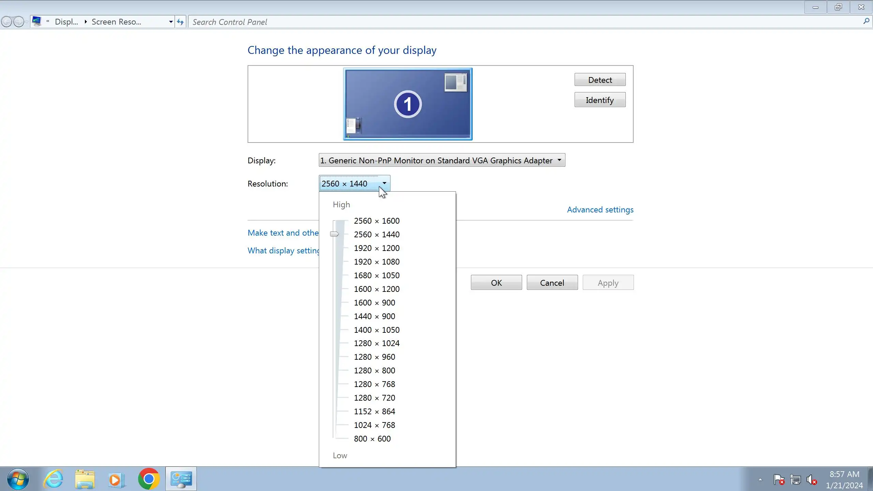Collapse the Resolution dropdown showing 2560 × 1440
The width and height of the screenshot is (873, 491).
click(x=354, y=183)
